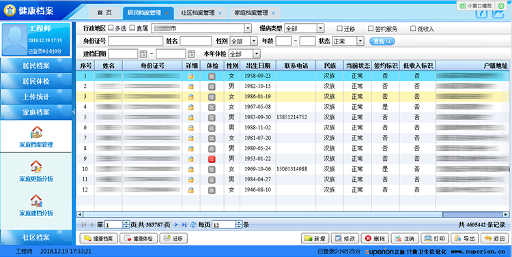Collapse the left sidebar handle
Image resolution: width=512 pixels, height=257 pixels.
click(x=74, y=112)
